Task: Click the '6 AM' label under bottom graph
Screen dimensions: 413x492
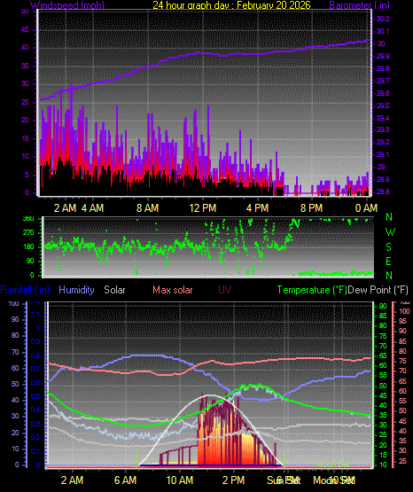Action: 126,480
